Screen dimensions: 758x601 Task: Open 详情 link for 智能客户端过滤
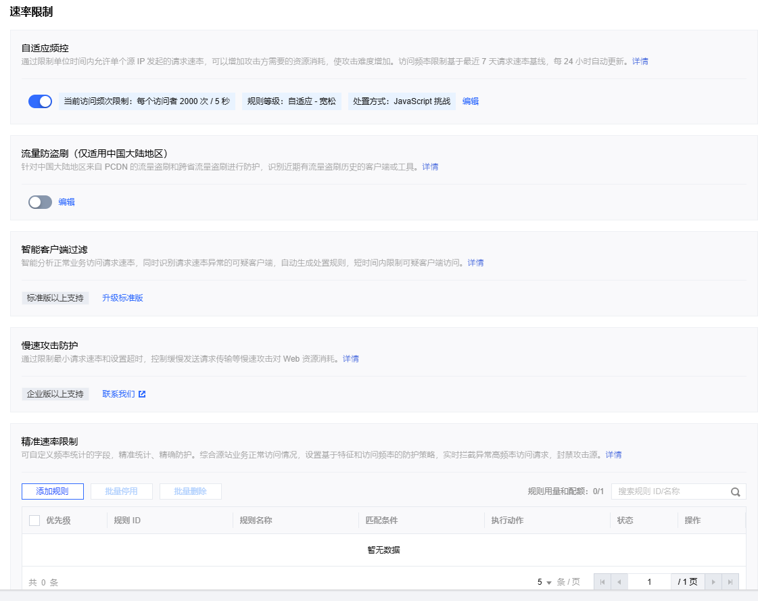pyautogui.click(x=475, y=262)
